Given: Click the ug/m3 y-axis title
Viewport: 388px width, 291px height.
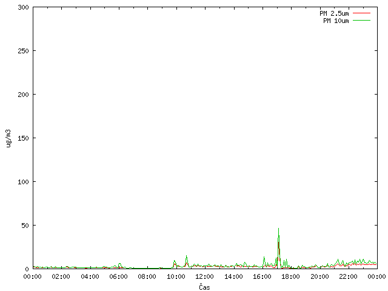Looking at the screenshot, I should point(8,138).
